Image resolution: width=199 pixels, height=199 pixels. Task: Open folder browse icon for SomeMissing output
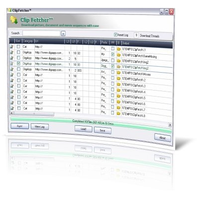(118, 55)
